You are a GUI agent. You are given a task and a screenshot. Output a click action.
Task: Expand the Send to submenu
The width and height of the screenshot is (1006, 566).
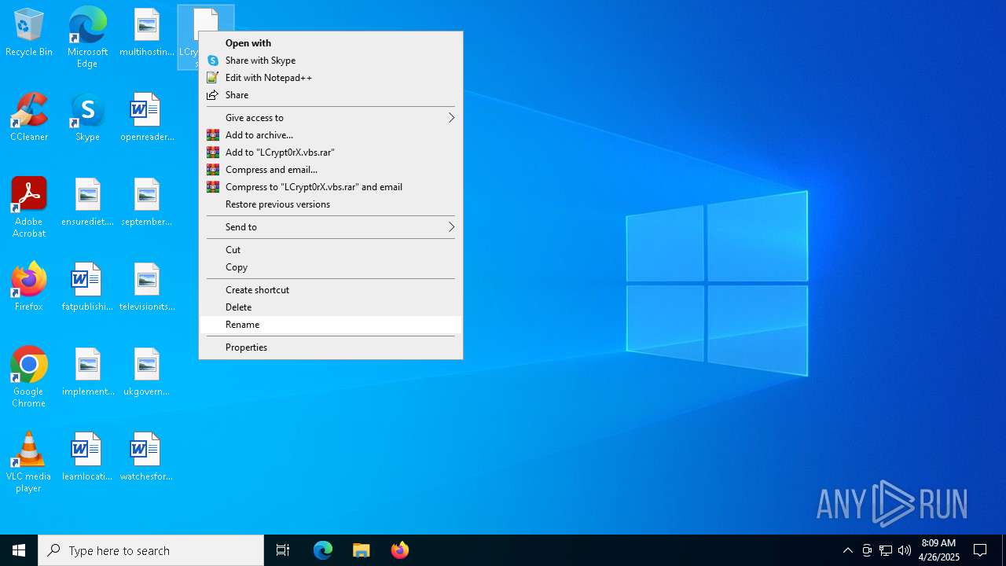point(331,227)
